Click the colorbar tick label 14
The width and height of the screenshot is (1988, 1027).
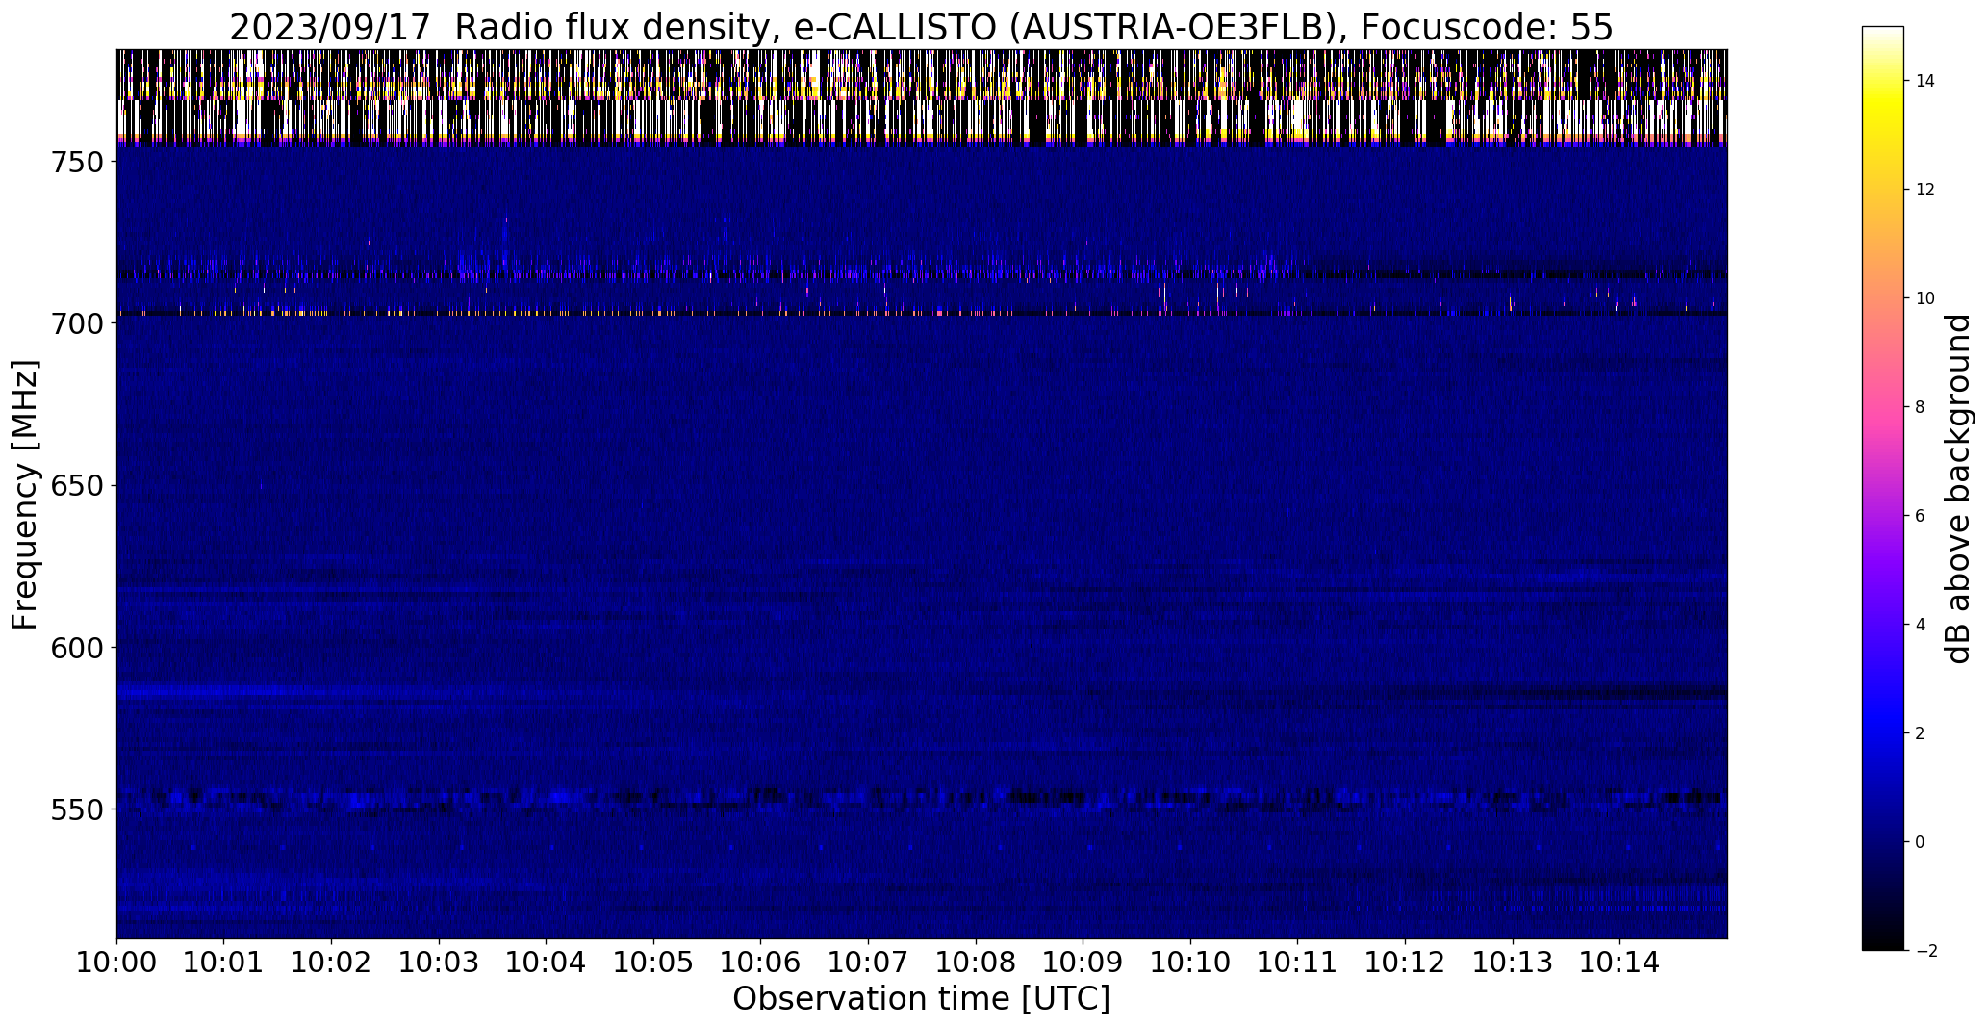[1925, 81]
